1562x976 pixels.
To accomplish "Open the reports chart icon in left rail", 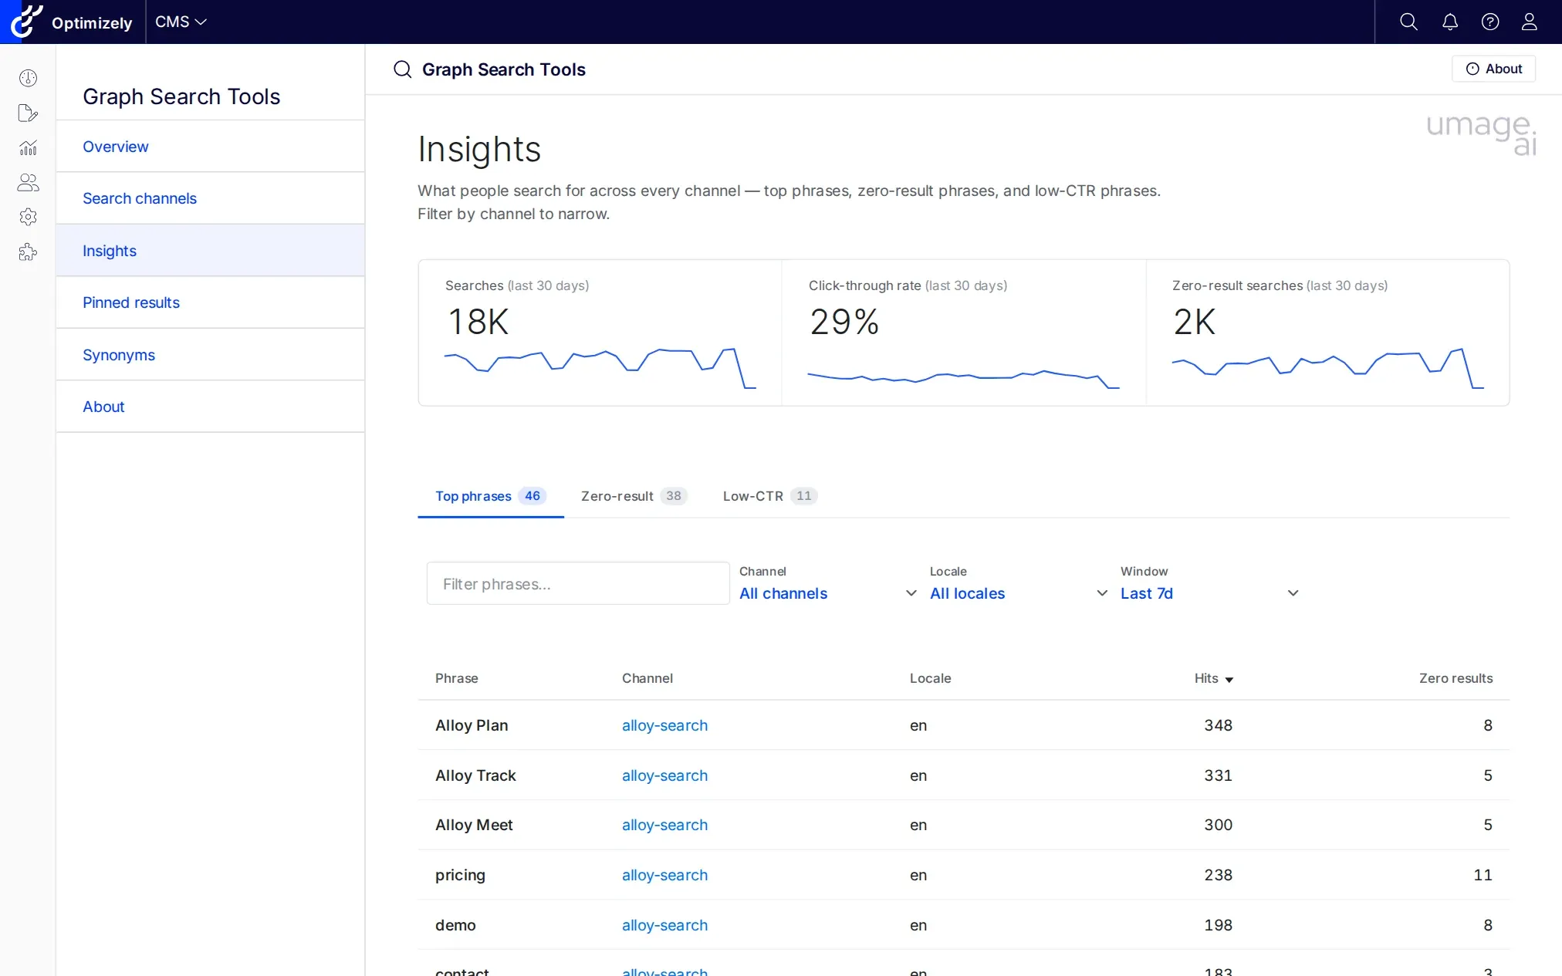I will [x=28, y=147].
